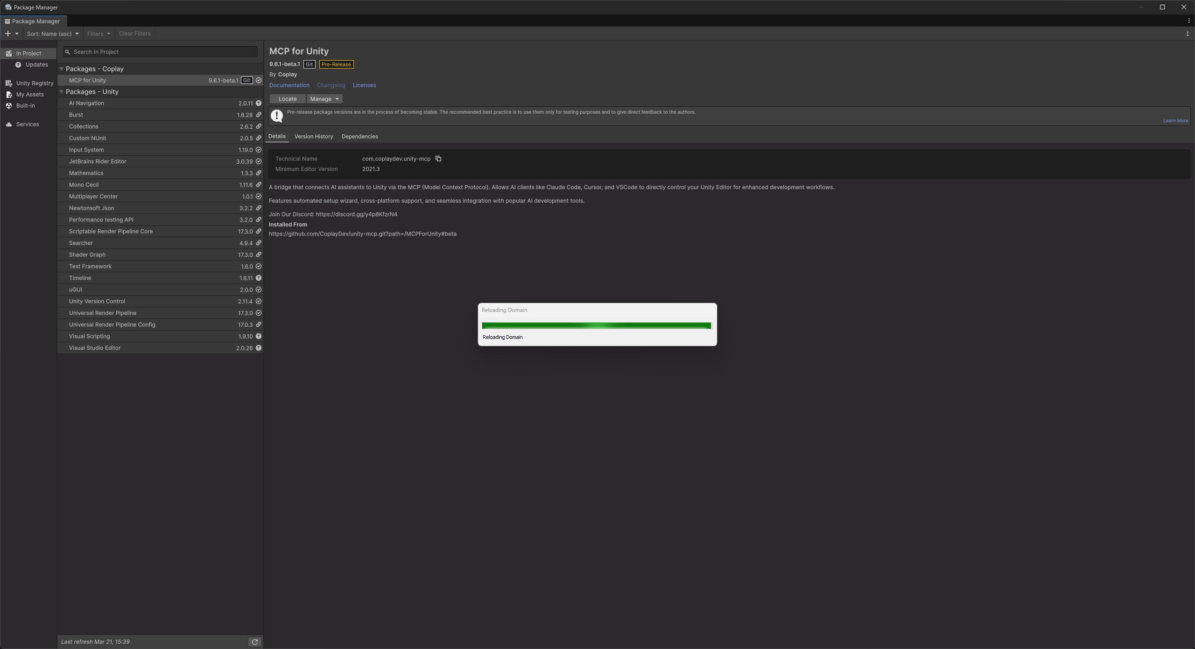Copy the technical name to clipboard
Screen dimensions: 1195x649
[x=438, y=159]
